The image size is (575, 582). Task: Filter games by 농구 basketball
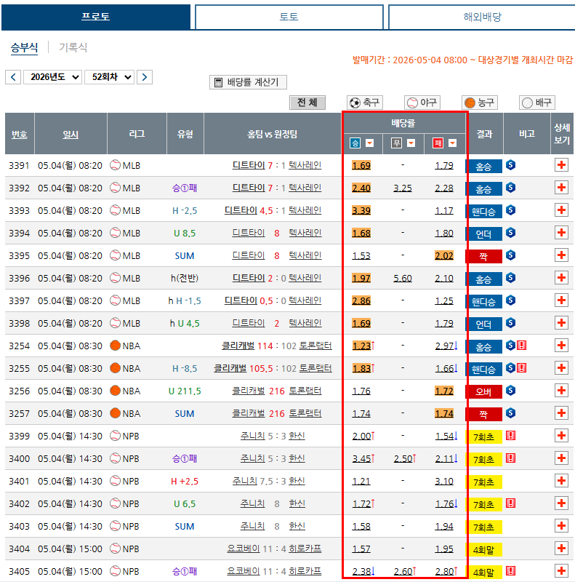click(480, 103)
